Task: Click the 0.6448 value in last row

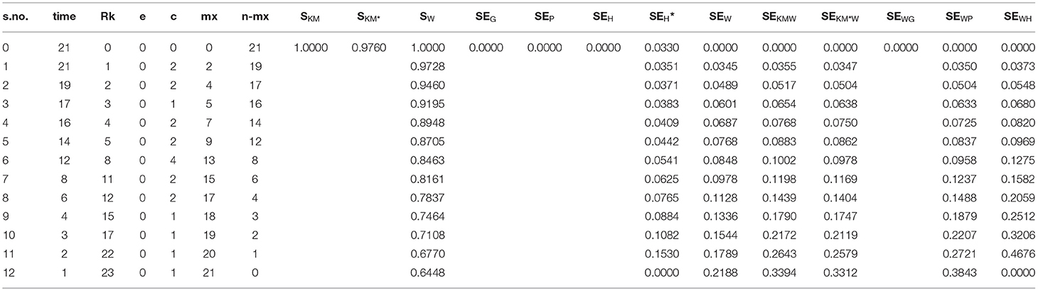Action: point(427,273)
